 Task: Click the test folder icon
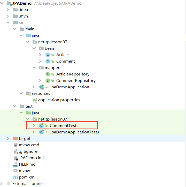(22, 106)
